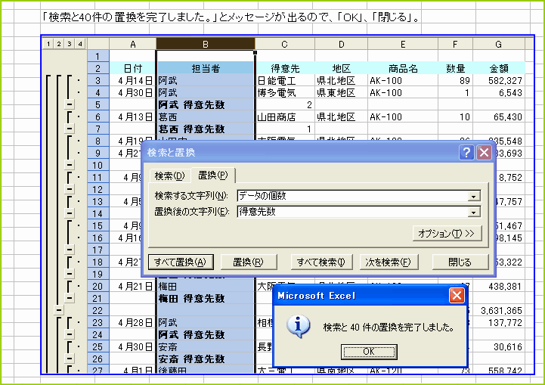Click OK in the Microsoft Excel message
This screenshot has width=545, height=385.
click(369, 352)
